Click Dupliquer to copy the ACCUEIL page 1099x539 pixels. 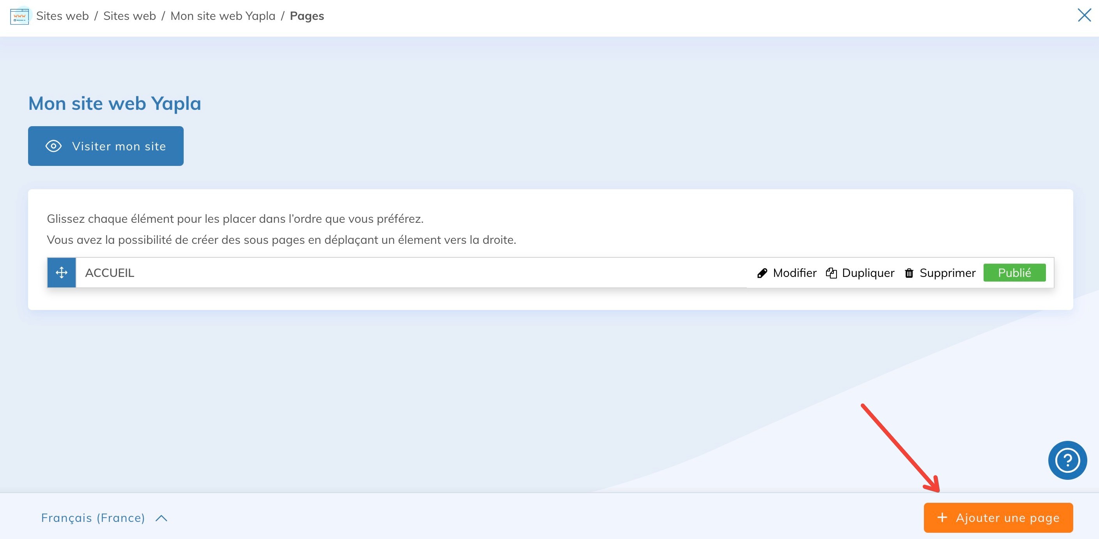point(868,273)
